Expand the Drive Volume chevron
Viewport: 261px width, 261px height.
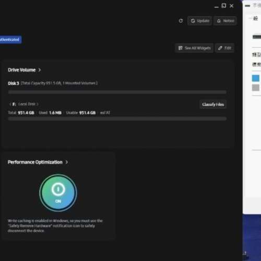[40, 70]
